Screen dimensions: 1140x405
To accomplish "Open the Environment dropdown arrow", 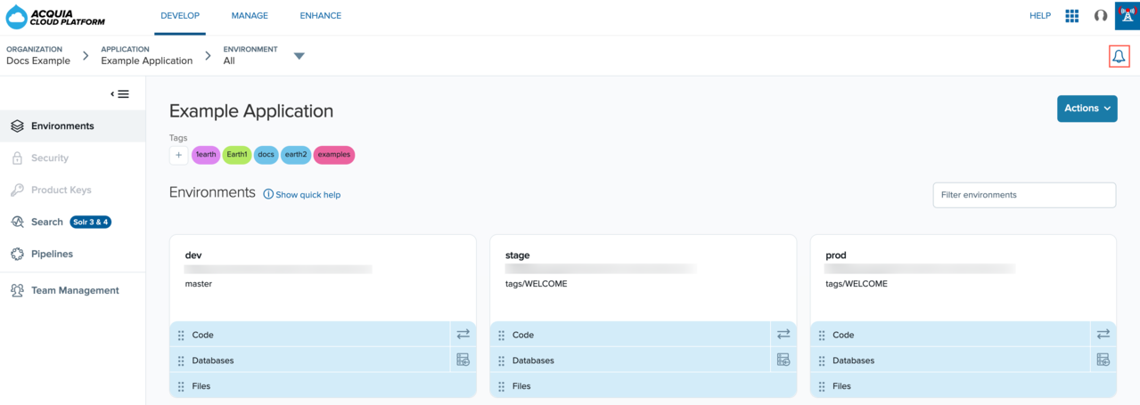I will (299, 56).
